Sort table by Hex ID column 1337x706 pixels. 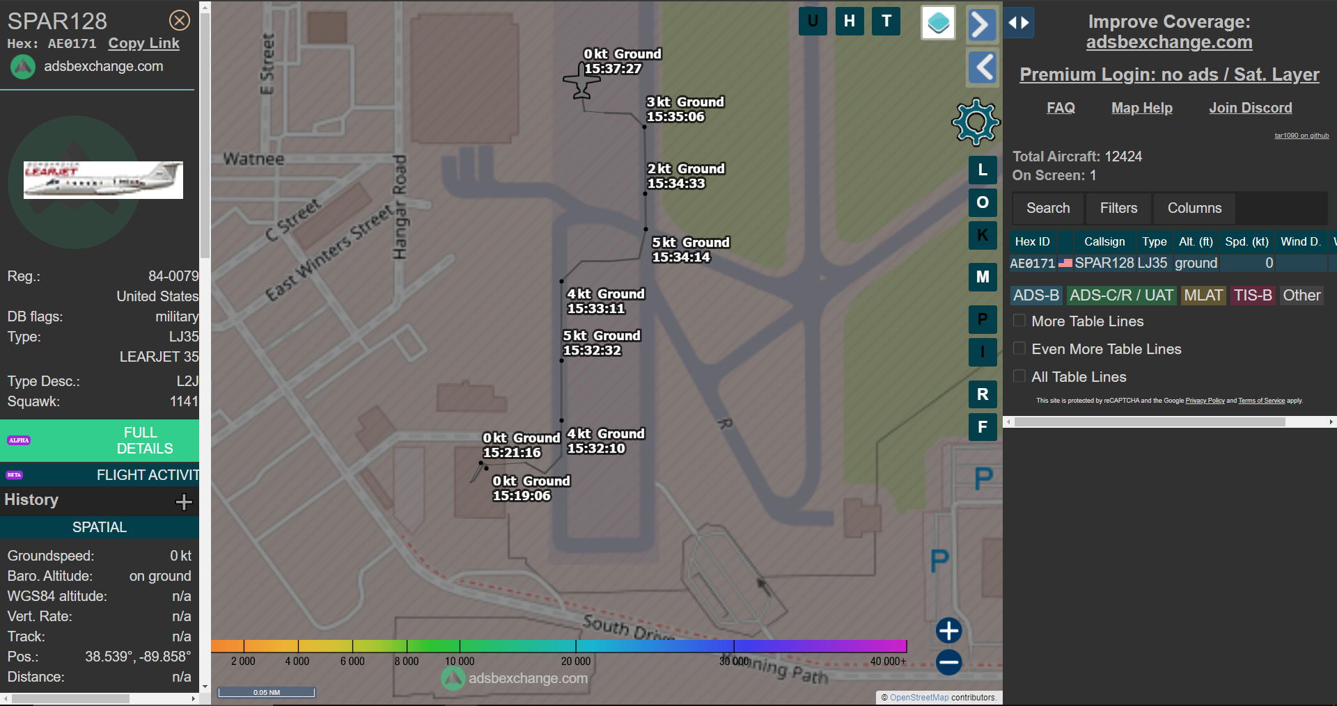[x=1032, y=241]
